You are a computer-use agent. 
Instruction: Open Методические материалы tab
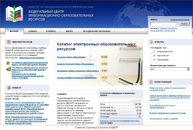point(96,31)
